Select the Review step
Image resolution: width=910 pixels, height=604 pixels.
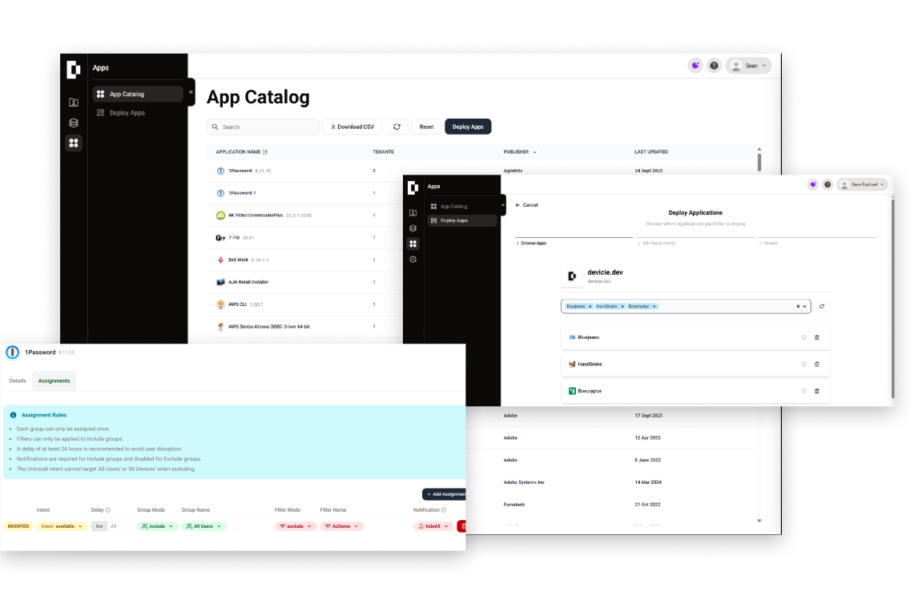(x=817, y=241)
